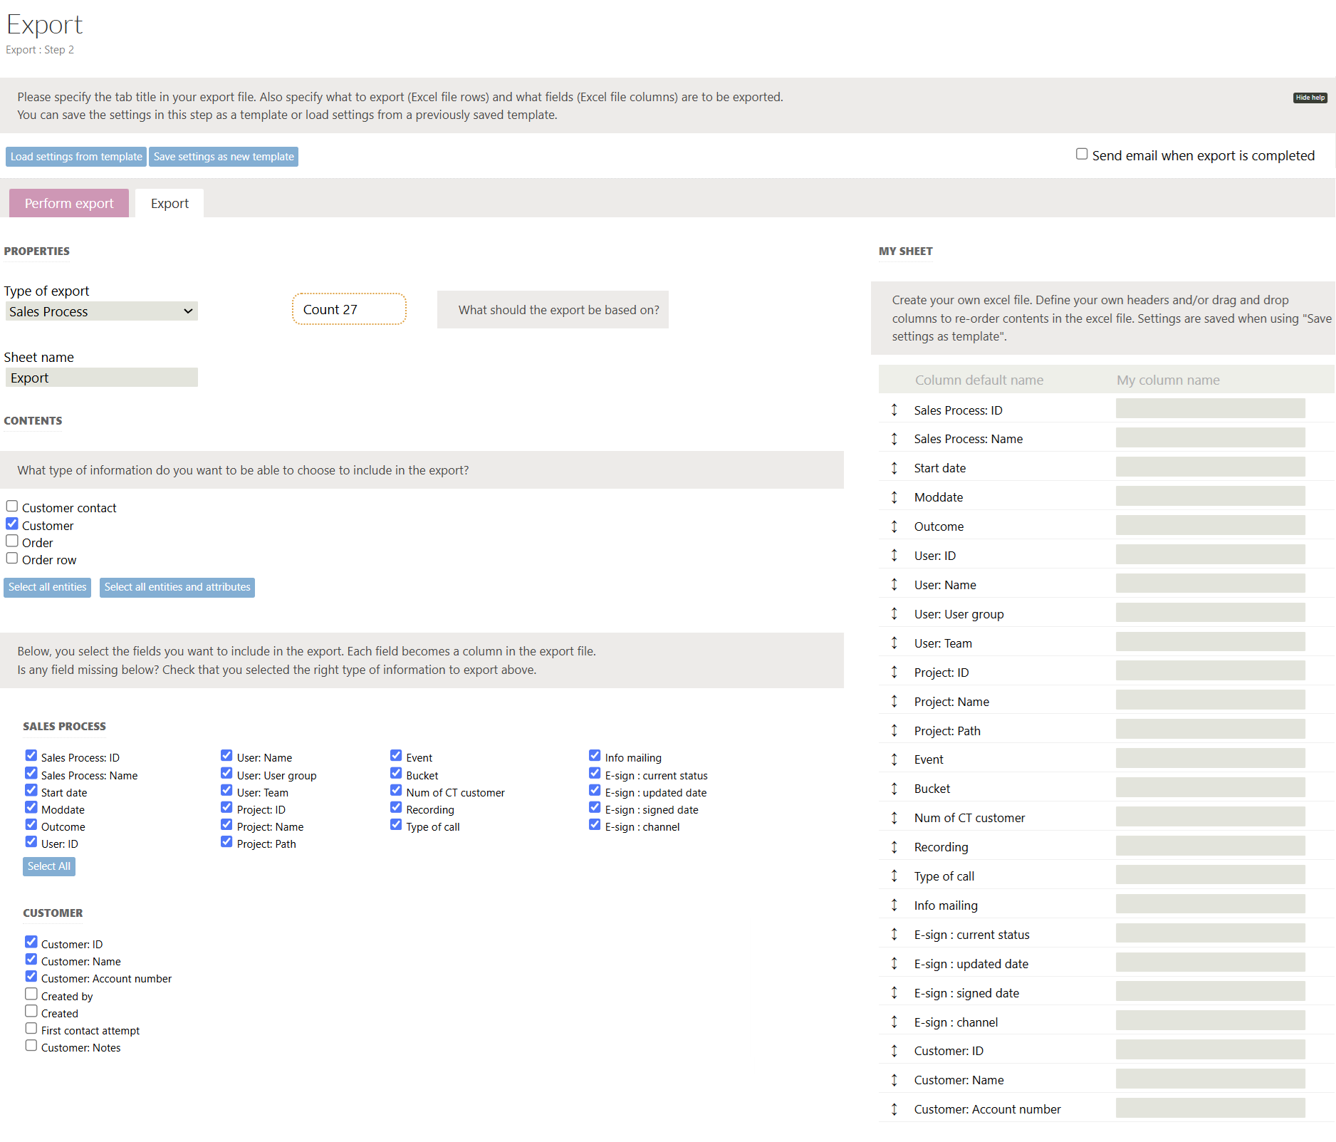The height and width of the screenshot is (1142, 1336).
Task: Switch to the Export tab
Action: [x=169, y=204]
